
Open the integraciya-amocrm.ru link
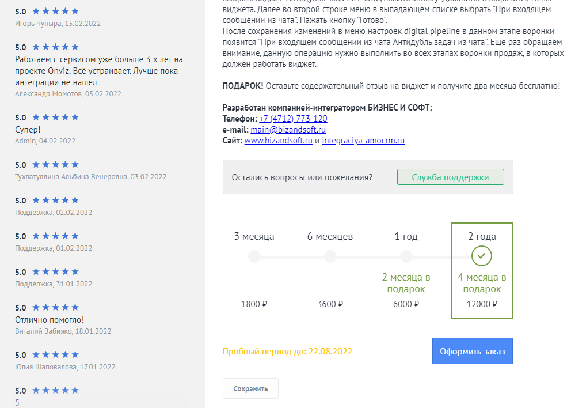tap(363, 141)
